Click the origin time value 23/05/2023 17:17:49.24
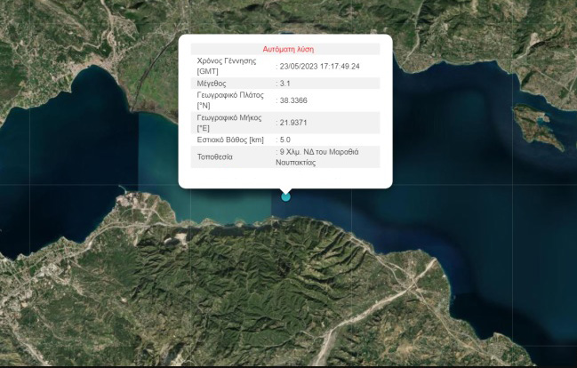Viewport: 577px width, 368px height. [x=318, y=66]
